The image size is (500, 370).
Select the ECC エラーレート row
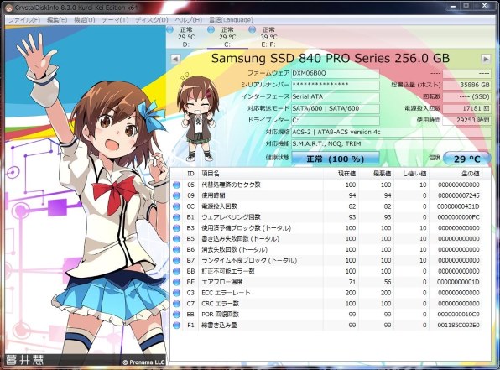(x=326, y=293)
